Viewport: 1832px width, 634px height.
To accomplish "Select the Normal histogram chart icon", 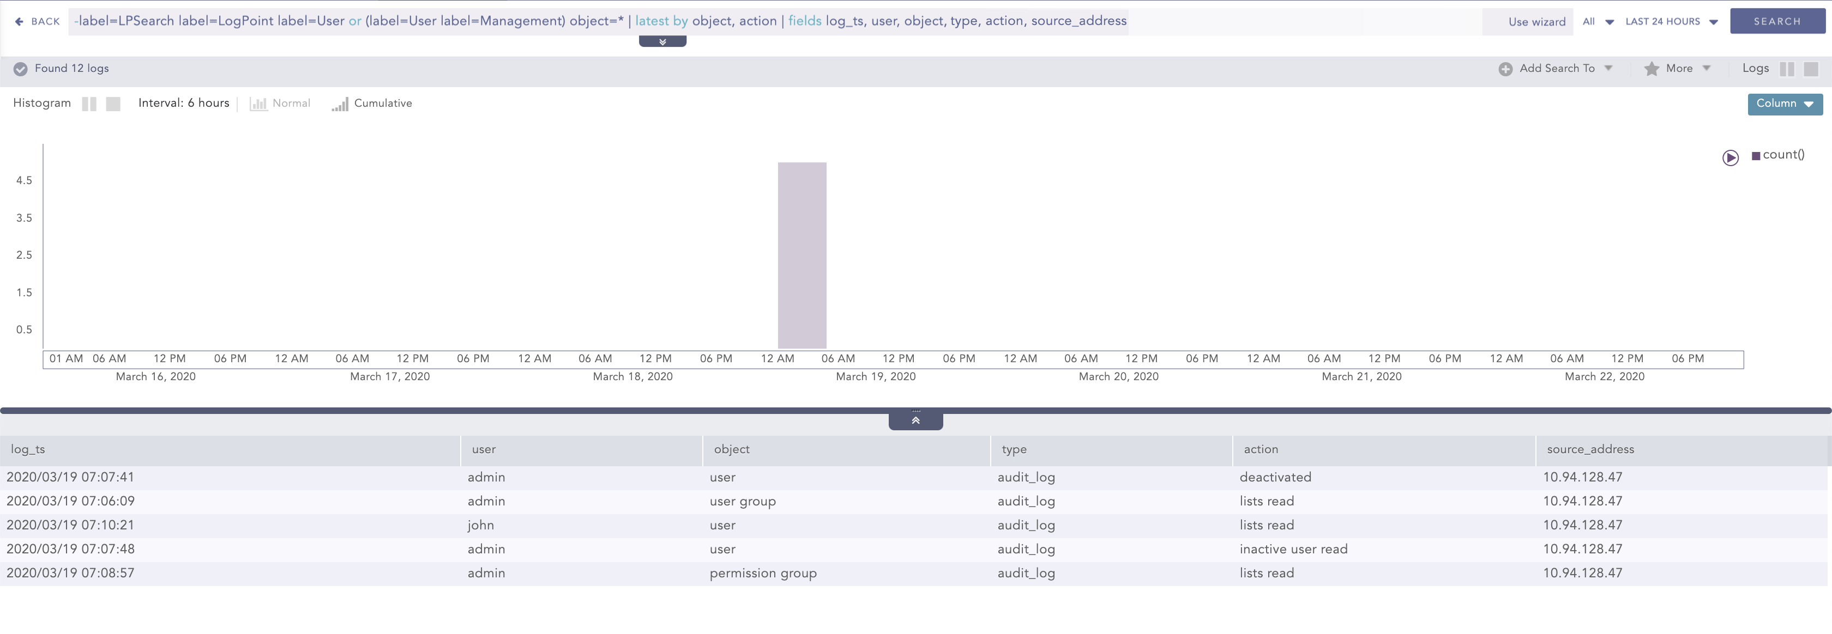I will coord(258,104).
